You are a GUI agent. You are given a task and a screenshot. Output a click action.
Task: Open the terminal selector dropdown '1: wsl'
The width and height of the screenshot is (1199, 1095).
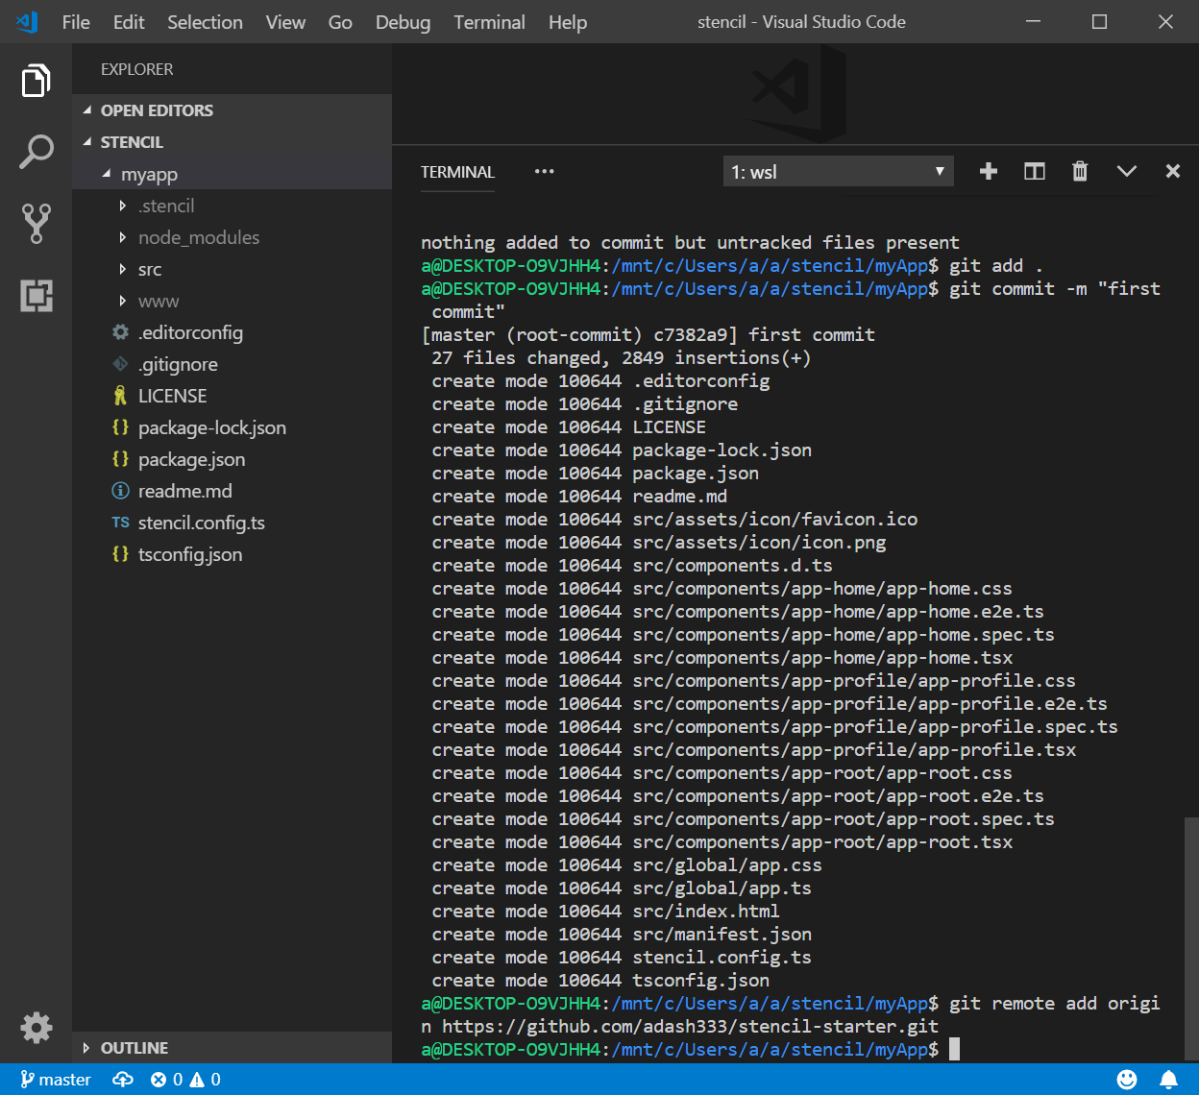(x=838, y=172)
